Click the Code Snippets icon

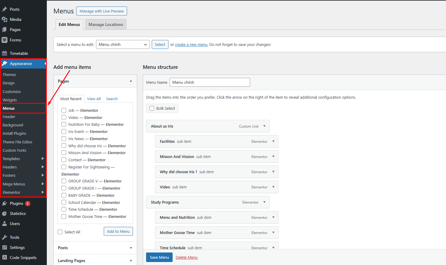[4, 258]
